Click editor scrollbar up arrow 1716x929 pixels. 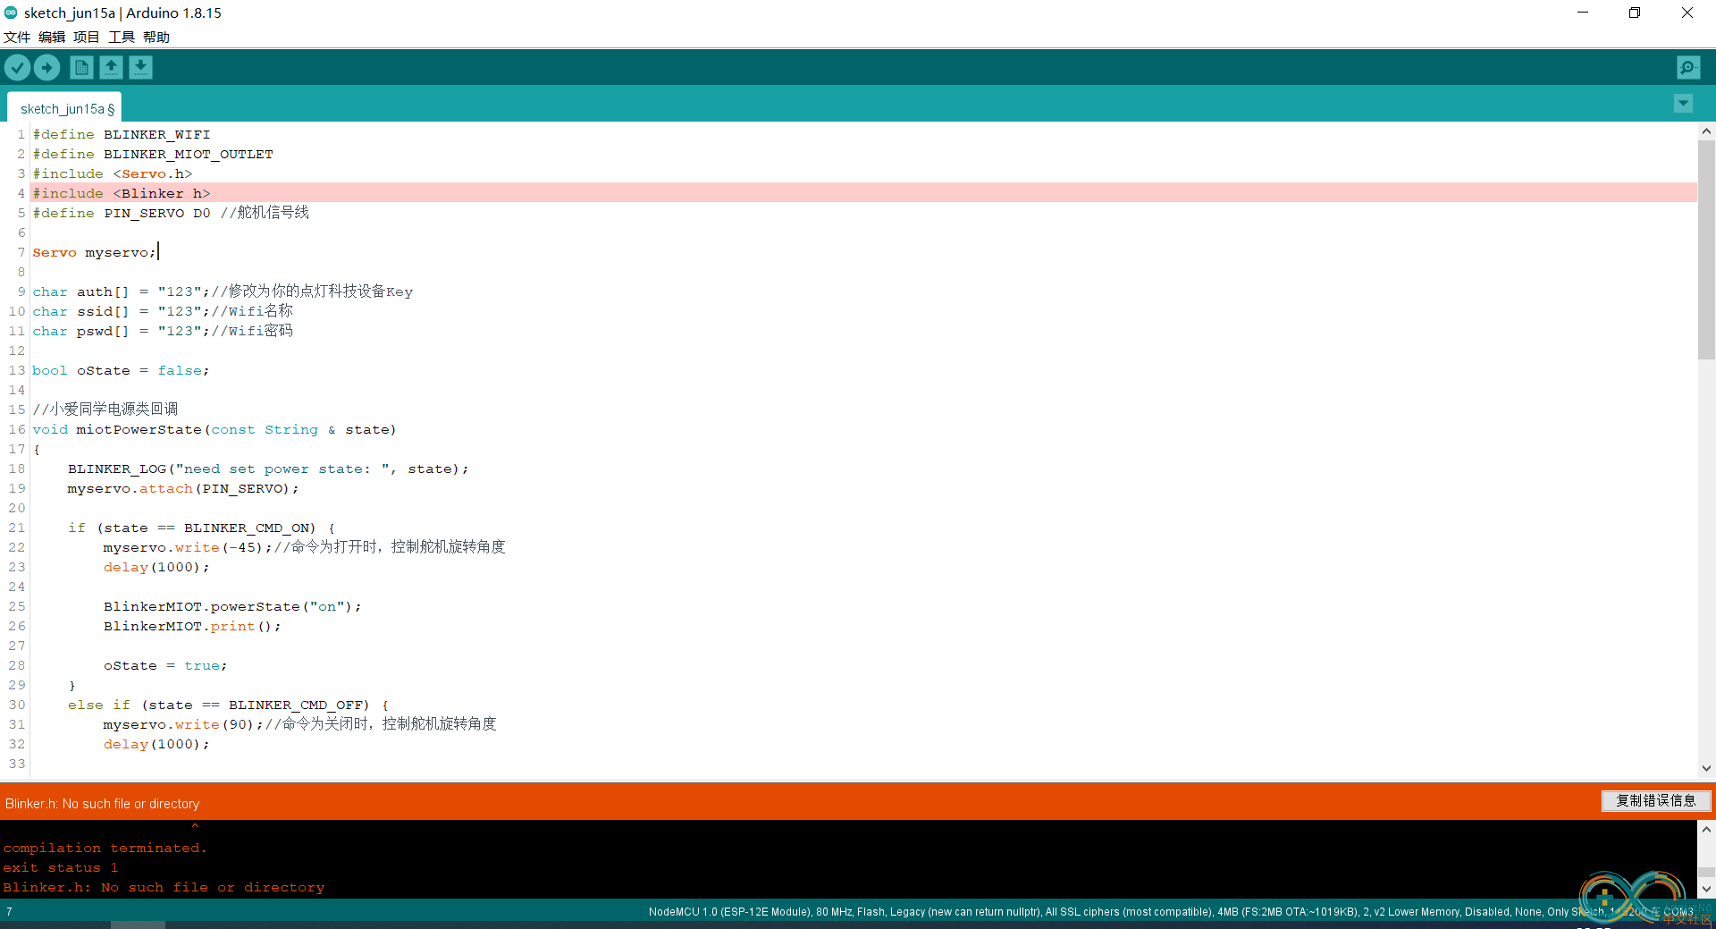pos(1706,131)
